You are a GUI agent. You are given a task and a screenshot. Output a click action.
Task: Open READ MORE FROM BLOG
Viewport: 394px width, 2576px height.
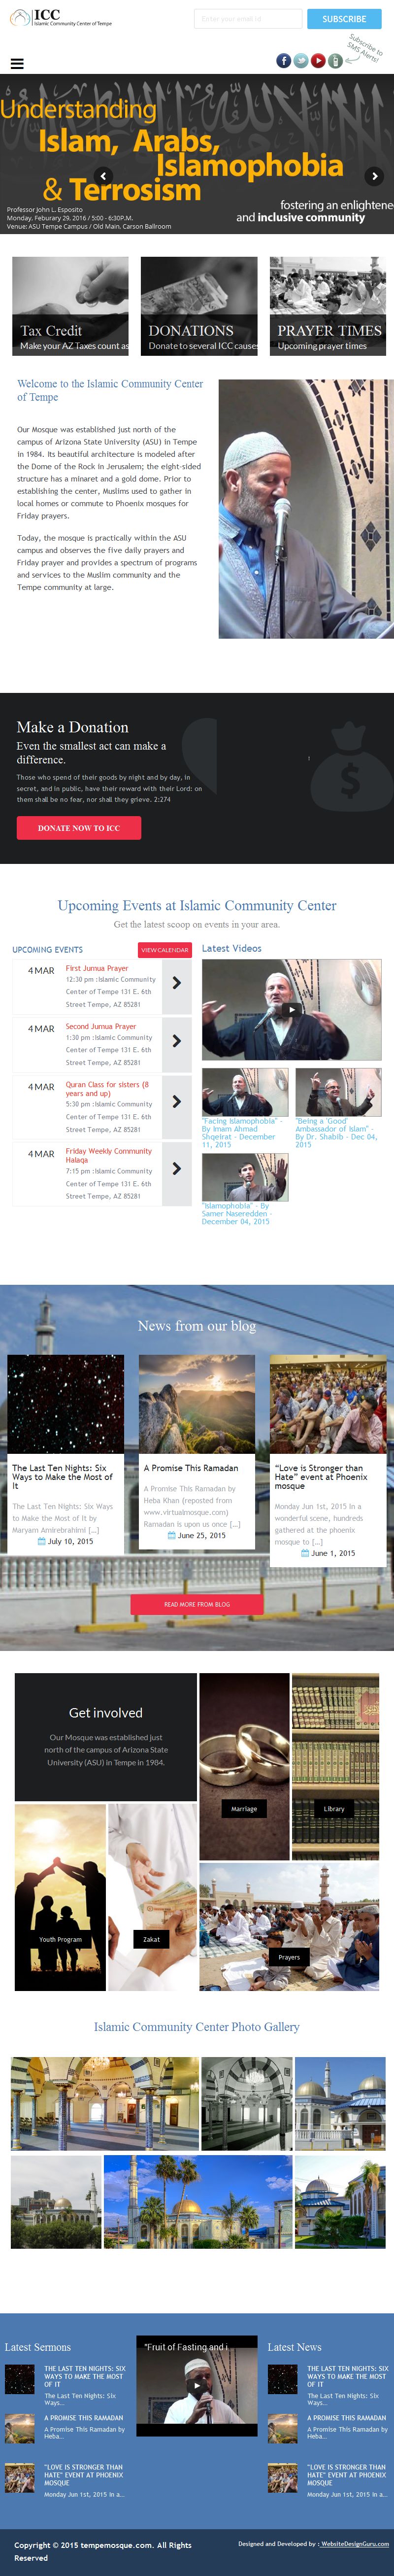click(197, 1604)
